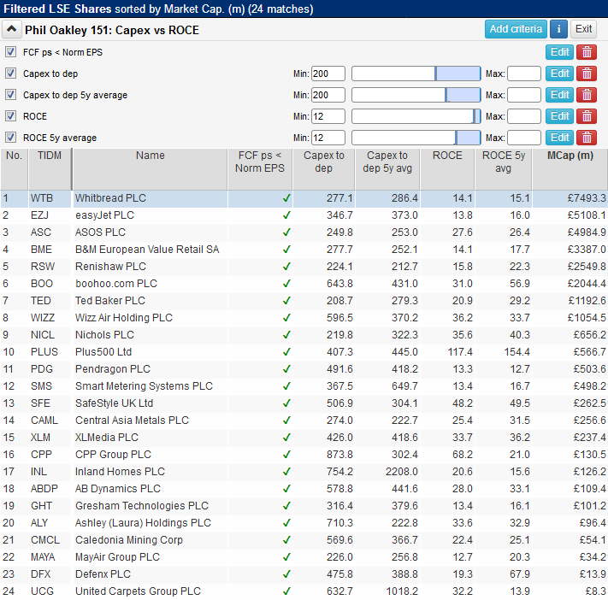This screenshot has height=600, width=608.
Task: Edit the ROCE 5y average criterion
Action: (x=559, y=138)
